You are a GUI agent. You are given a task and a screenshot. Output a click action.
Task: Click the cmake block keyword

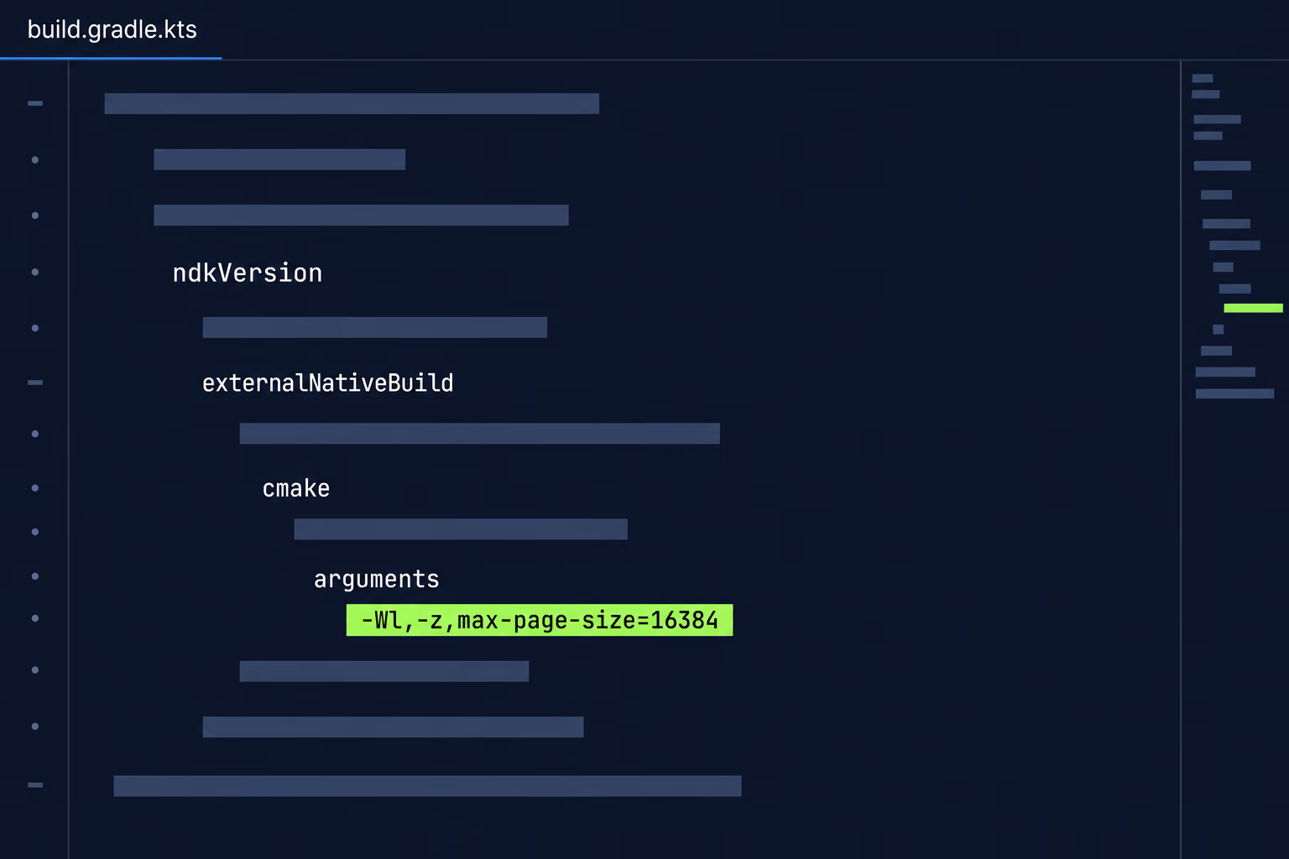(296, 488)
